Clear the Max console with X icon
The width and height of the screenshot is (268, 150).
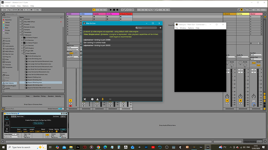click(x=85, y=99)
